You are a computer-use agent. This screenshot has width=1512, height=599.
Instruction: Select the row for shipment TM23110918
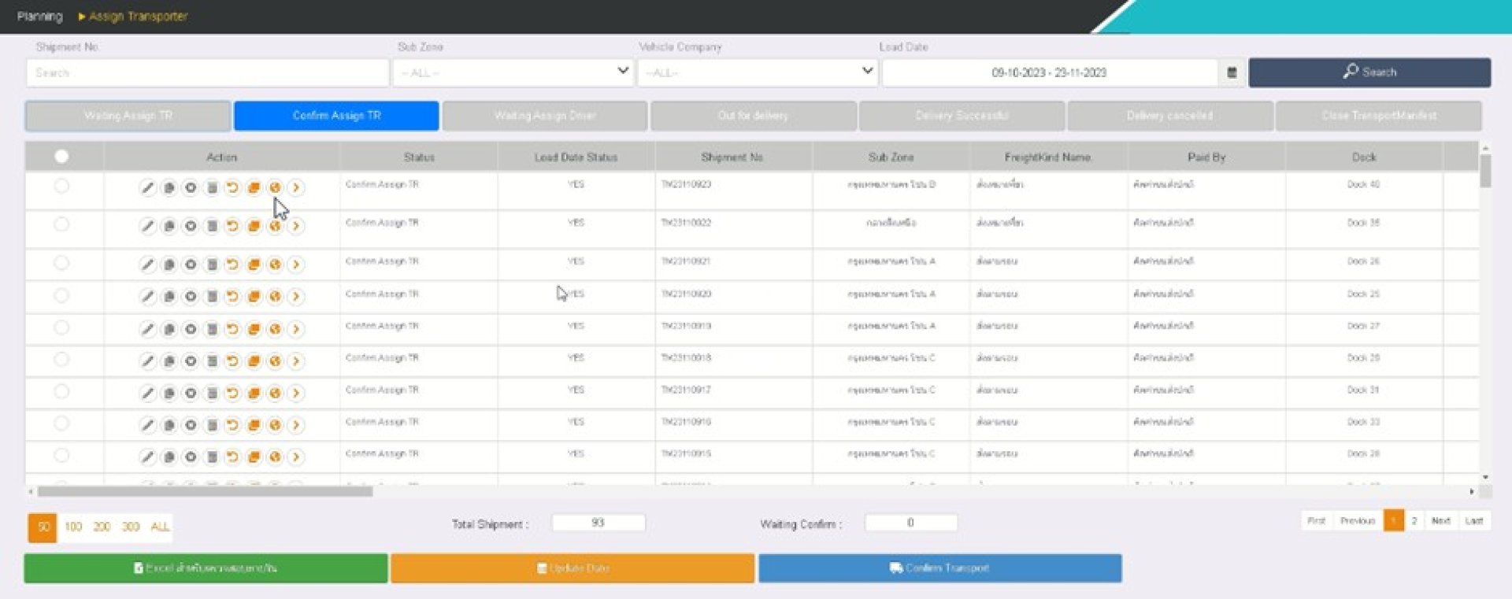(x=61, y=360)
